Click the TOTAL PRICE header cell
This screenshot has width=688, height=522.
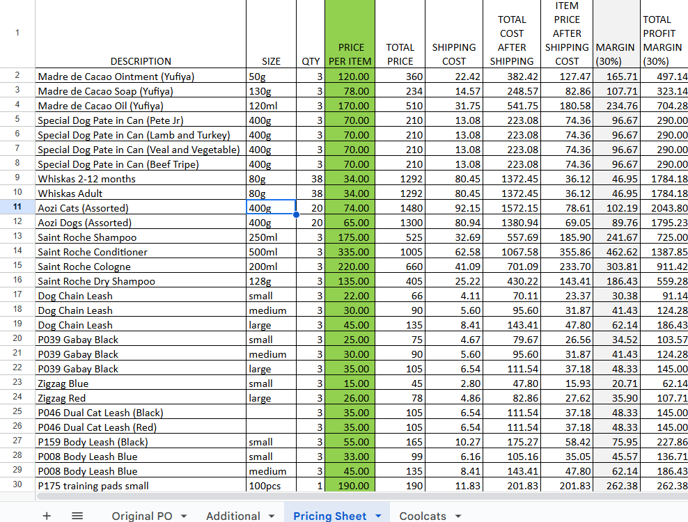tap(400, 33)
